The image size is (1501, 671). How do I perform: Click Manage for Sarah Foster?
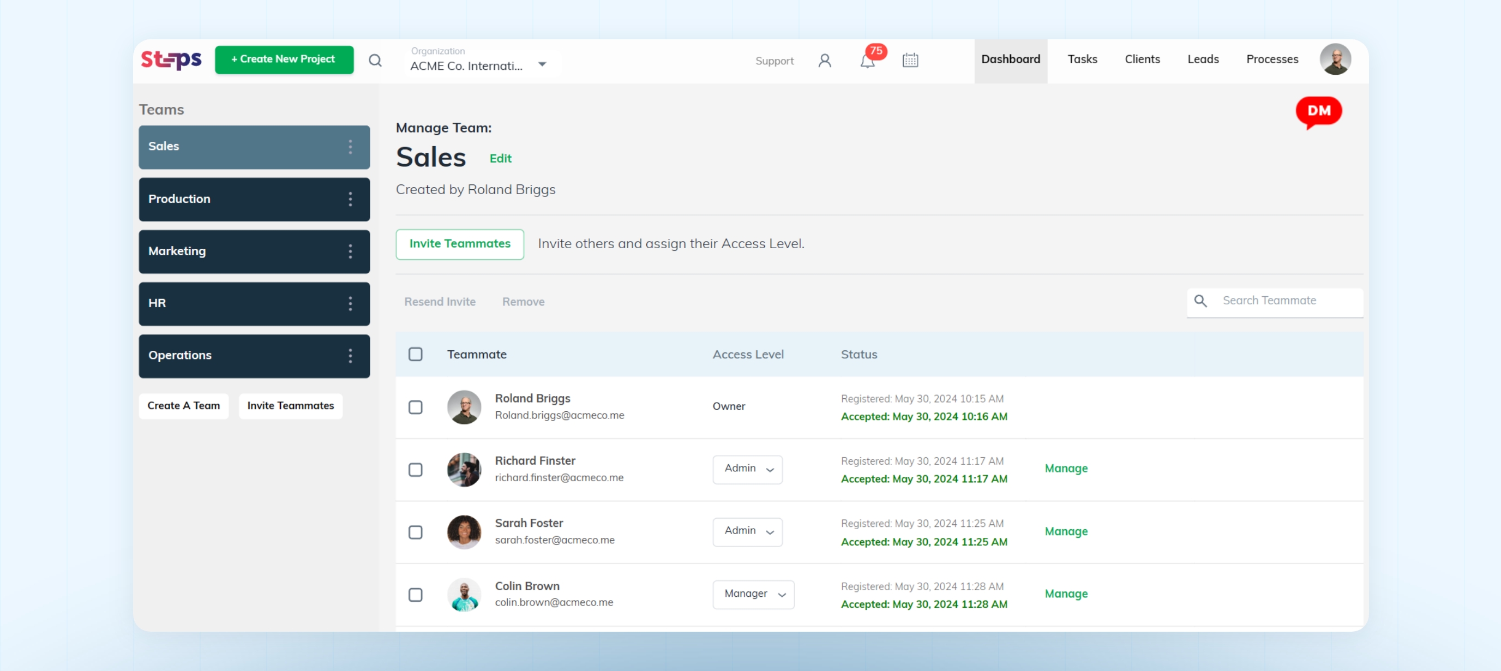[x=1066, y=532]
